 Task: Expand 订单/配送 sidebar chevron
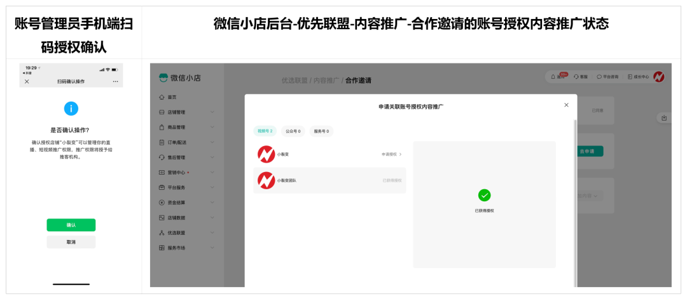(x=212, y=142)
